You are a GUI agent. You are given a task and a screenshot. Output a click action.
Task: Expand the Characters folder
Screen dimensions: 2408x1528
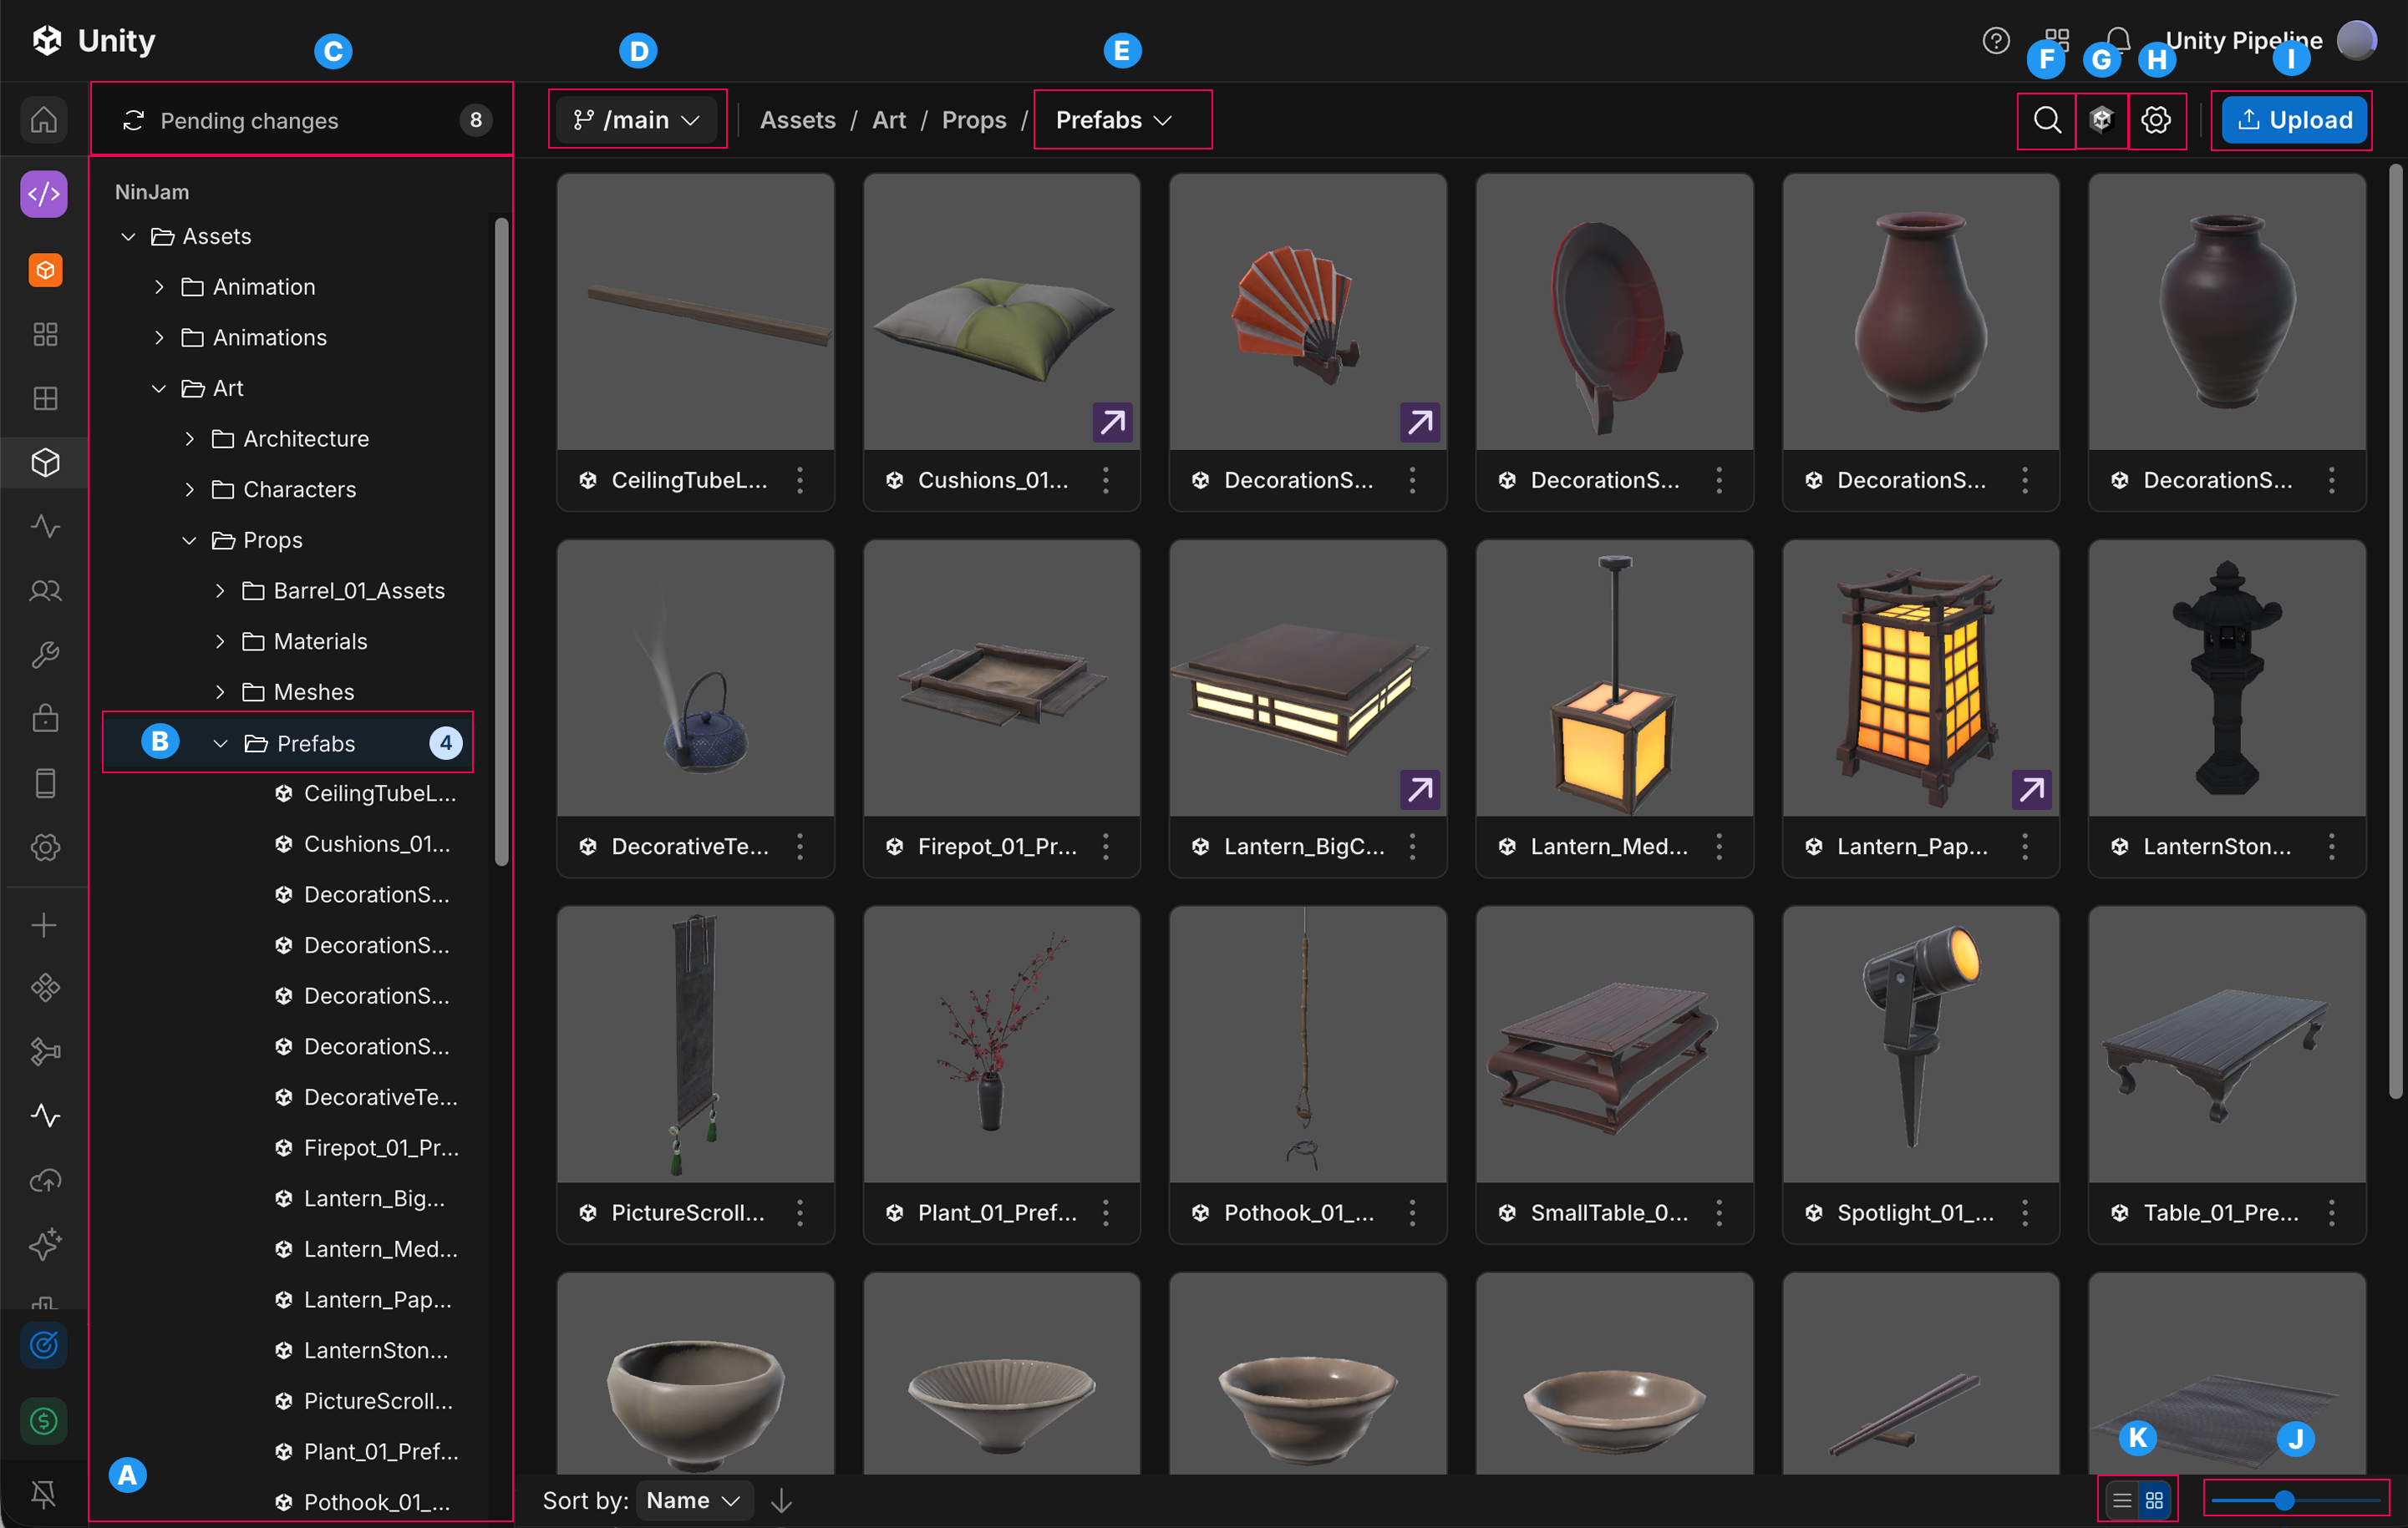coord(190,489)
